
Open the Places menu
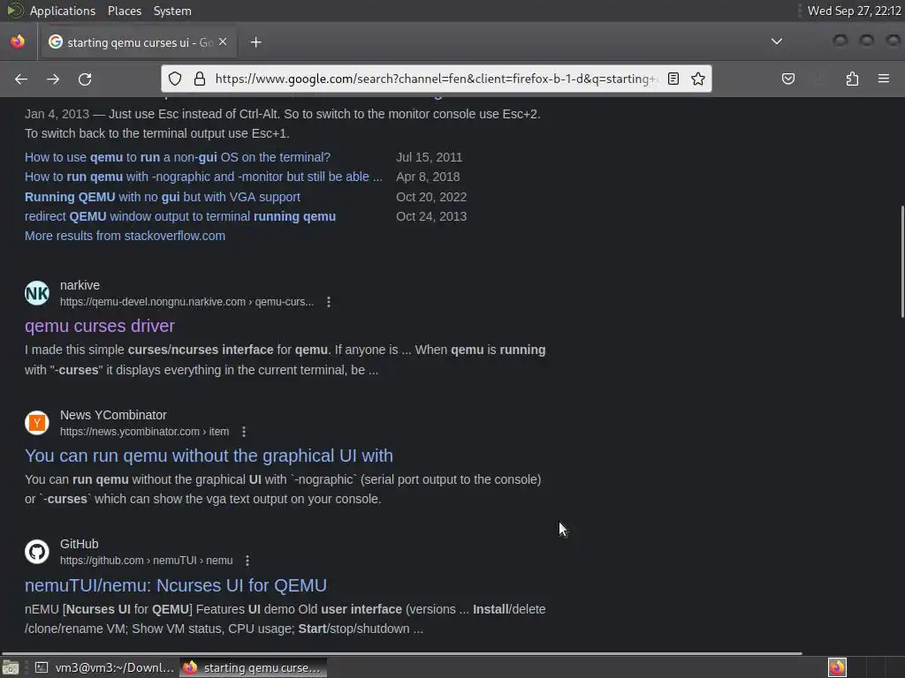coord(124,11)
